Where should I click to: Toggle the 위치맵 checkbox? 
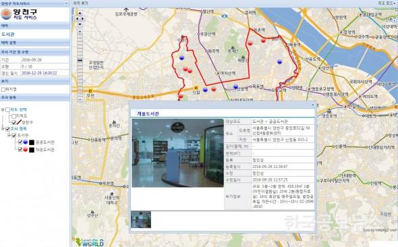click(x=3, y=89)
